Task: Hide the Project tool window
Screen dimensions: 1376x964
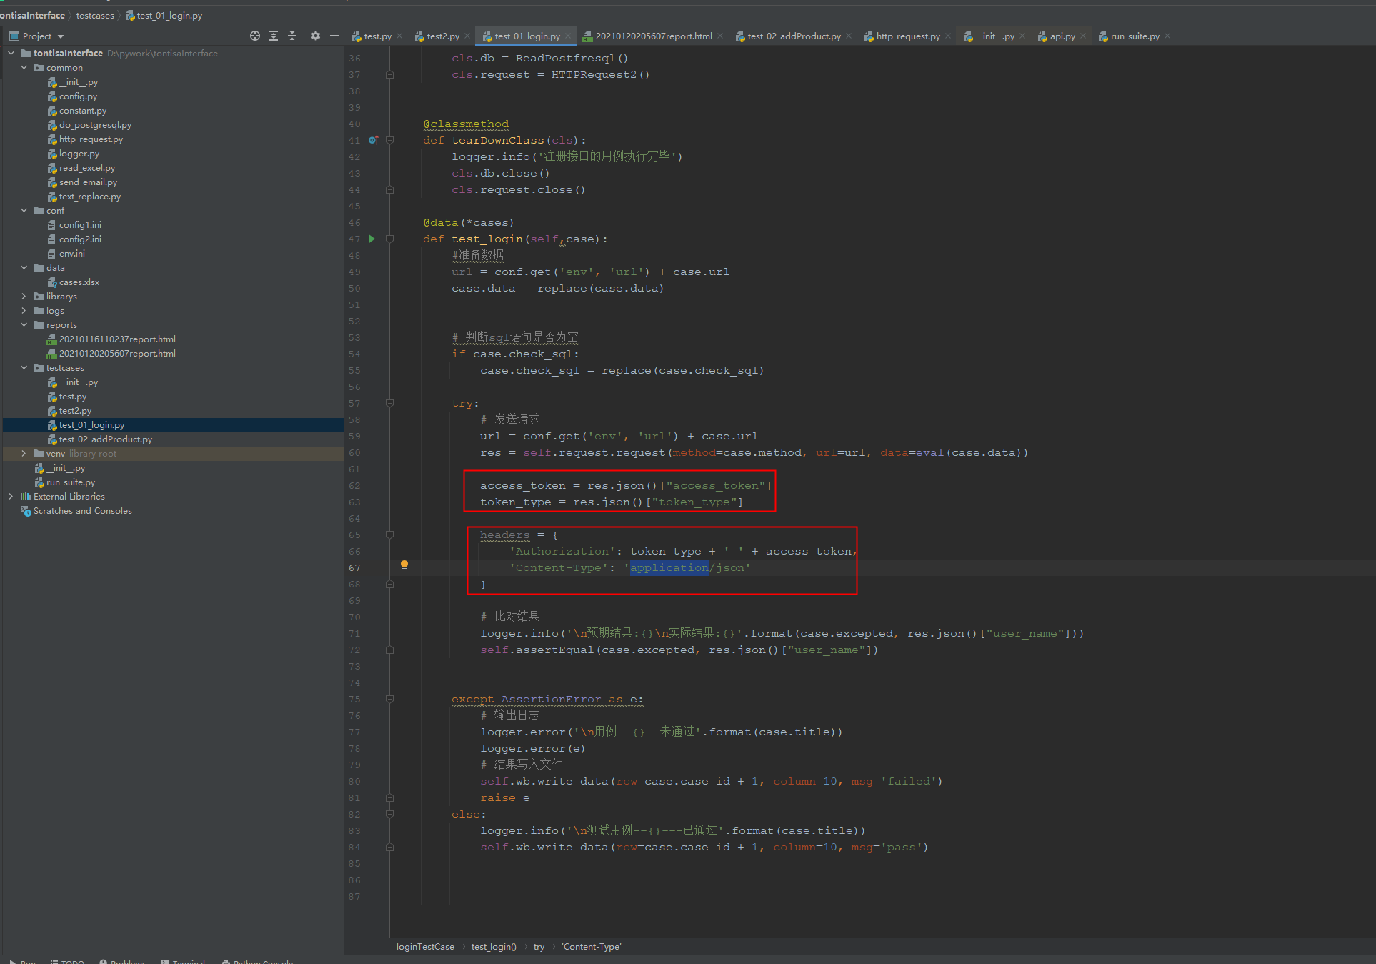Action: click(x=334, y=36)
